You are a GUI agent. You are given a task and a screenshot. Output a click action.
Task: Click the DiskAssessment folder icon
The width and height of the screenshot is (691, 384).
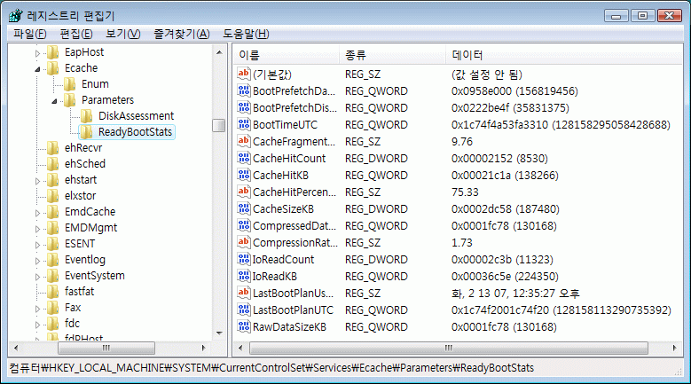pos(86,116)
